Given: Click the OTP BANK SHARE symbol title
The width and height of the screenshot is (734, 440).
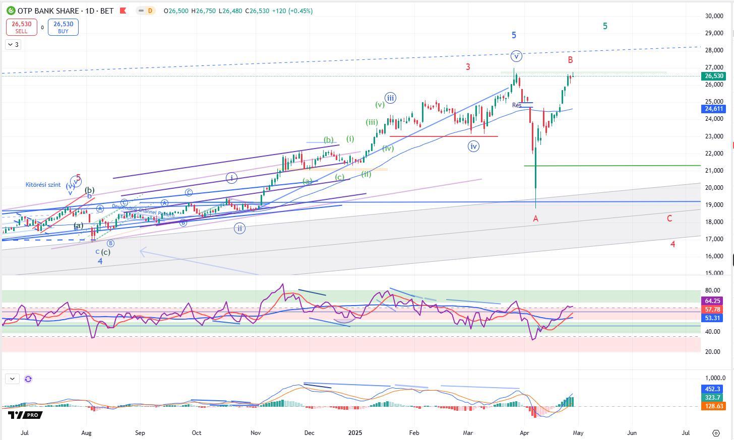Looking at the screenshot, I should tap(48, 11).
